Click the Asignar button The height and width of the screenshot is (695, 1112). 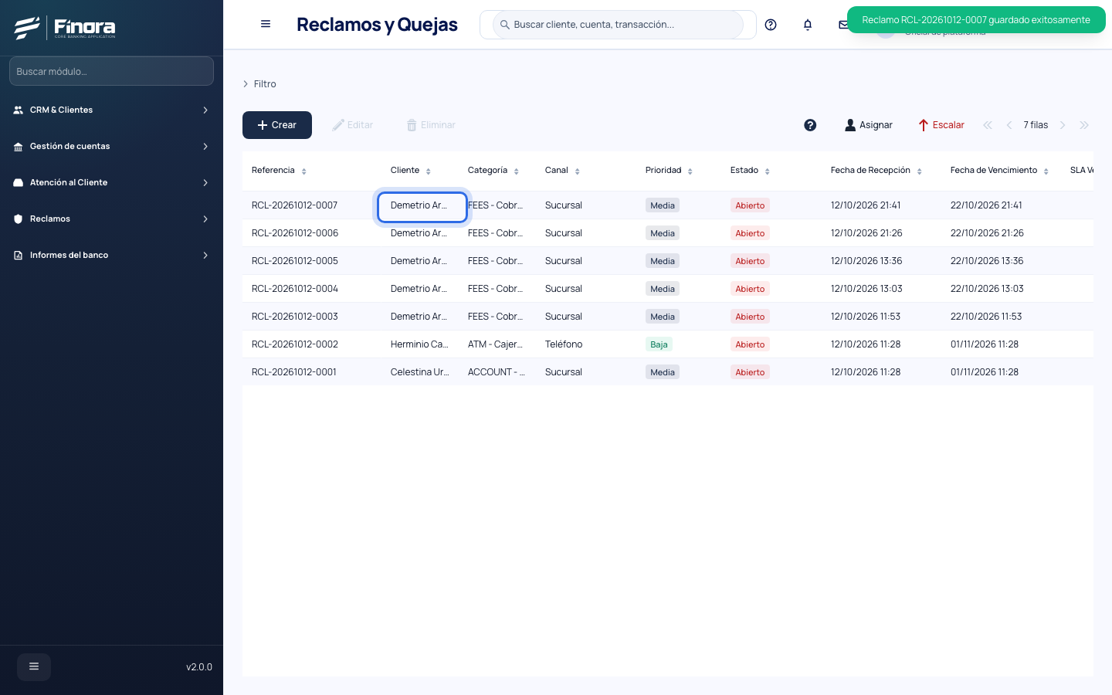click(869, 125)
